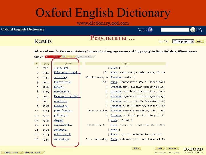Open the first entry link, row 1
Viewport: 206px width, 155px height.
click(61, 68)
